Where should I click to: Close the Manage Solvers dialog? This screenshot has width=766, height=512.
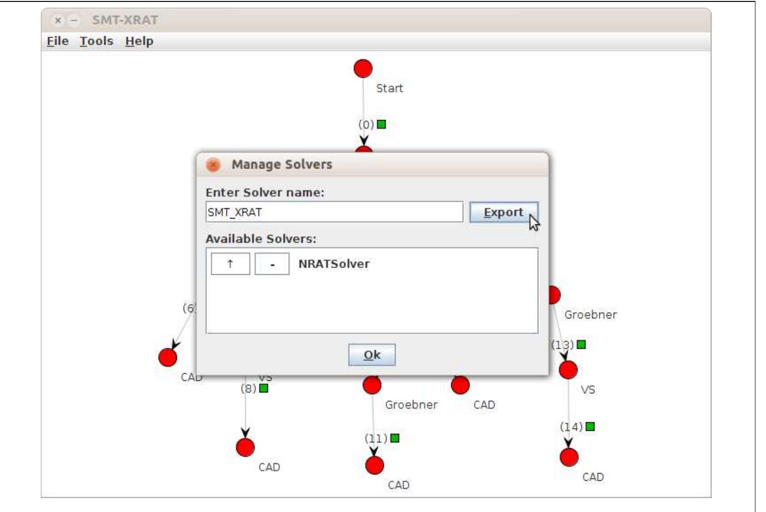(213, 165)
